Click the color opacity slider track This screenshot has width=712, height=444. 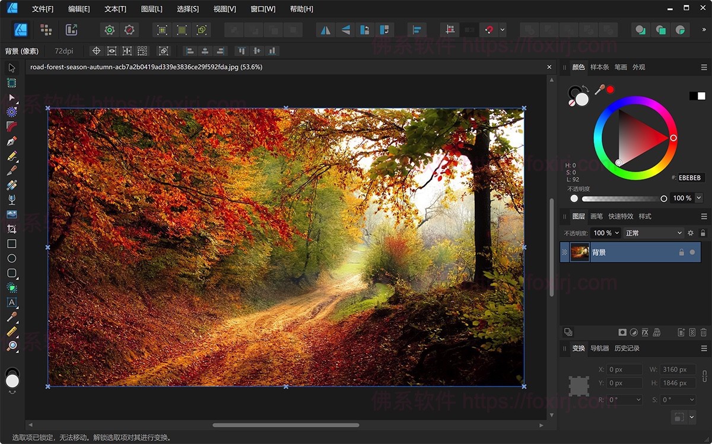623,198
